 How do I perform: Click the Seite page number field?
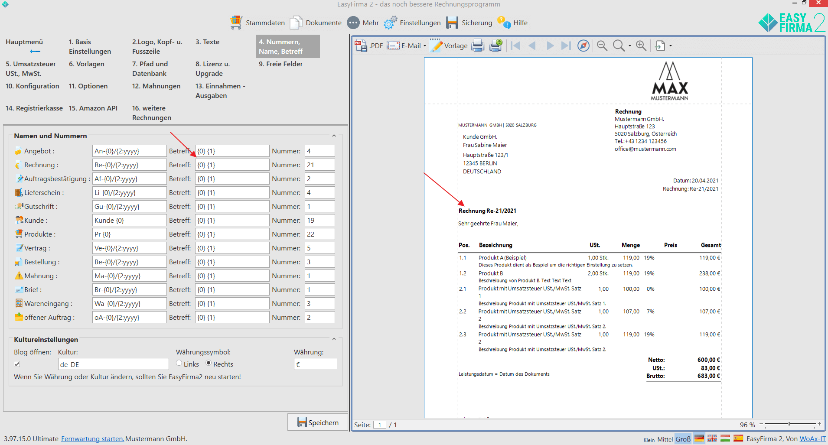[380, 425]
